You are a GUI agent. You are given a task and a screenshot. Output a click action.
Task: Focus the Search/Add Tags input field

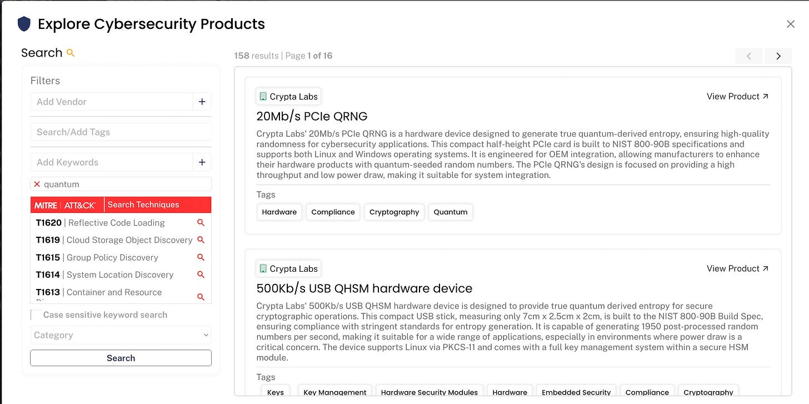click(121, 132)
